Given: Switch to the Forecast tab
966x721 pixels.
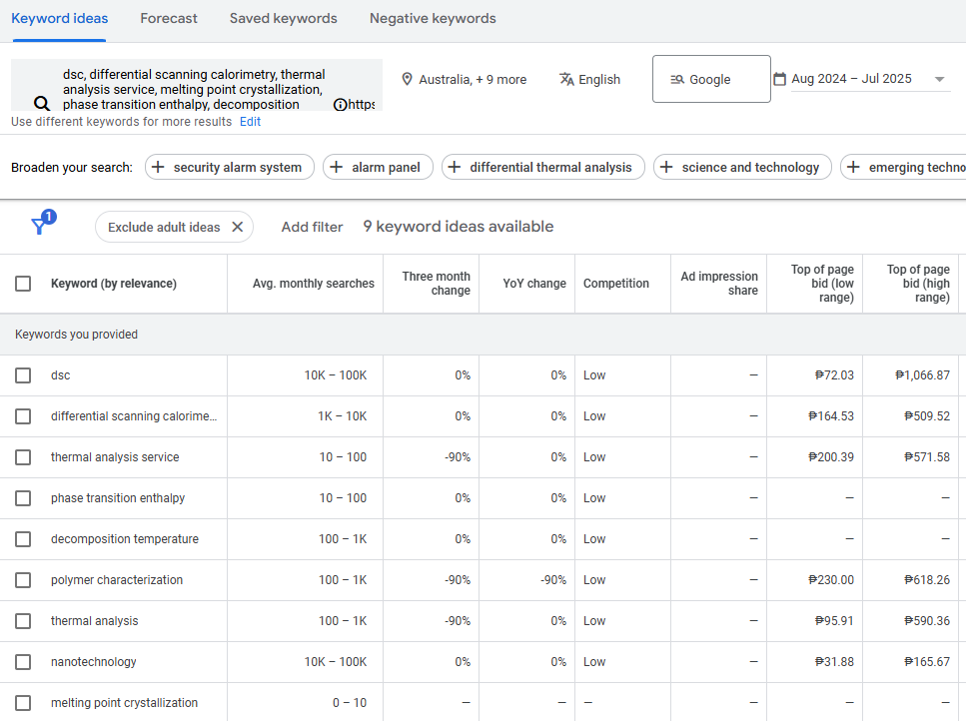Looking at the screenshot, I should click(x=169, y=19).
